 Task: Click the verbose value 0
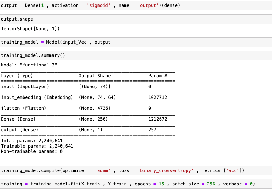251,184
